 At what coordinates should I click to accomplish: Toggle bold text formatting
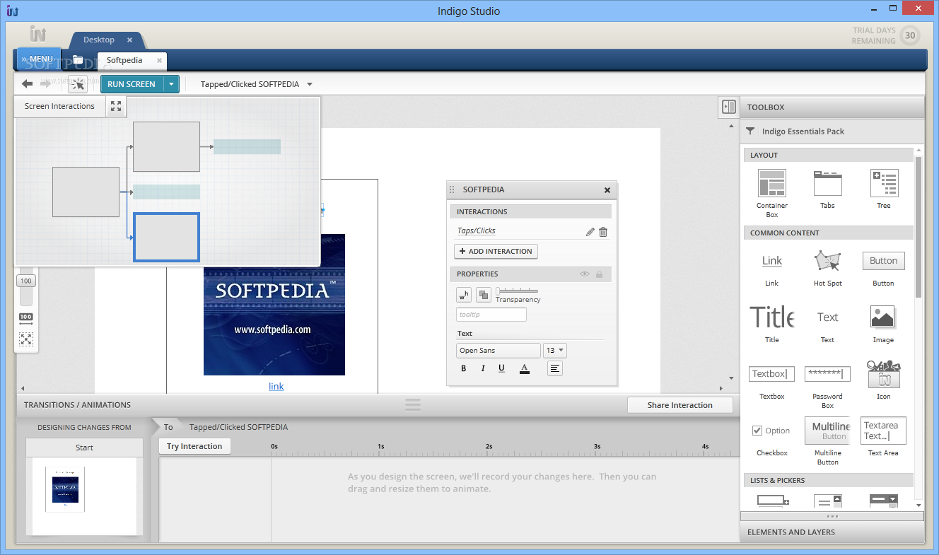(x=464, y=368)
